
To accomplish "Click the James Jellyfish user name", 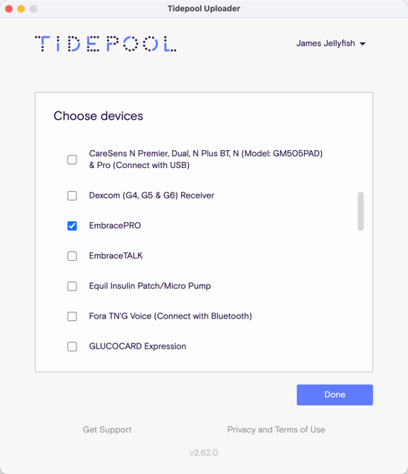I will click(326, 44).
